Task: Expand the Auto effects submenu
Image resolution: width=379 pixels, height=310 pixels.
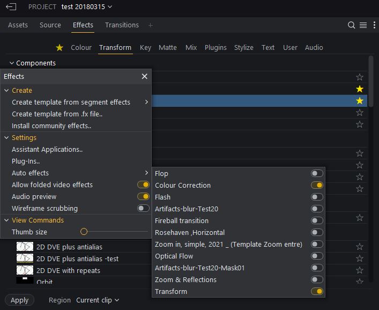Action: click(76, 173)
